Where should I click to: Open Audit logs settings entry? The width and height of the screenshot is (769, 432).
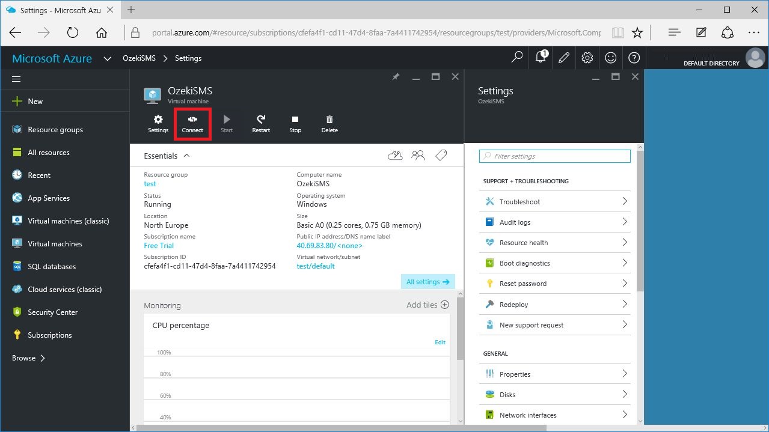[554, 222]
